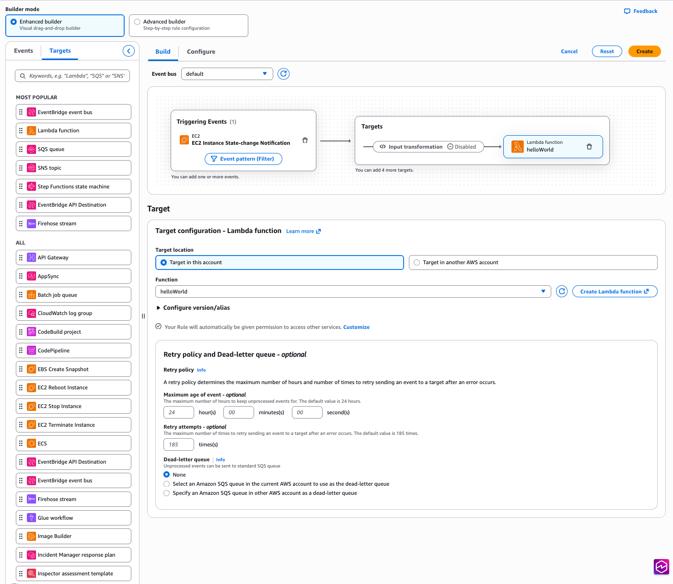
Task: Click the Incident Manager response plan icon
Action: click(31, 555)
